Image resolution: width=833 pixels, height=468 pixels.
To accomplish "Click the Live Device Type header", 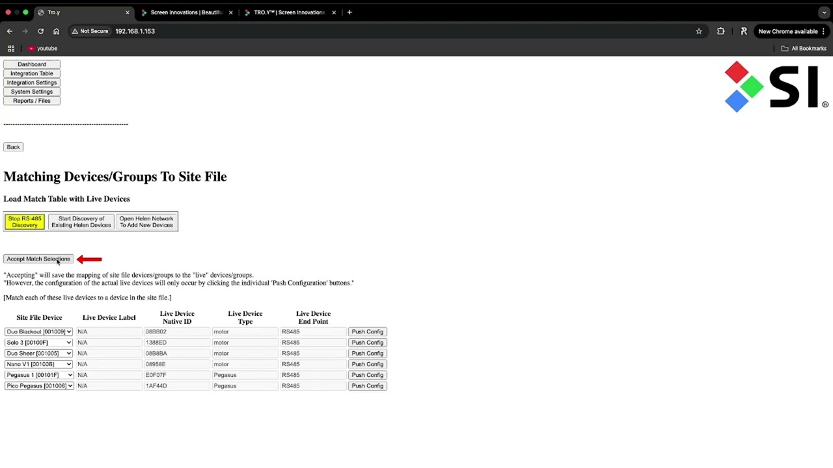I will (x=245, y=317).
